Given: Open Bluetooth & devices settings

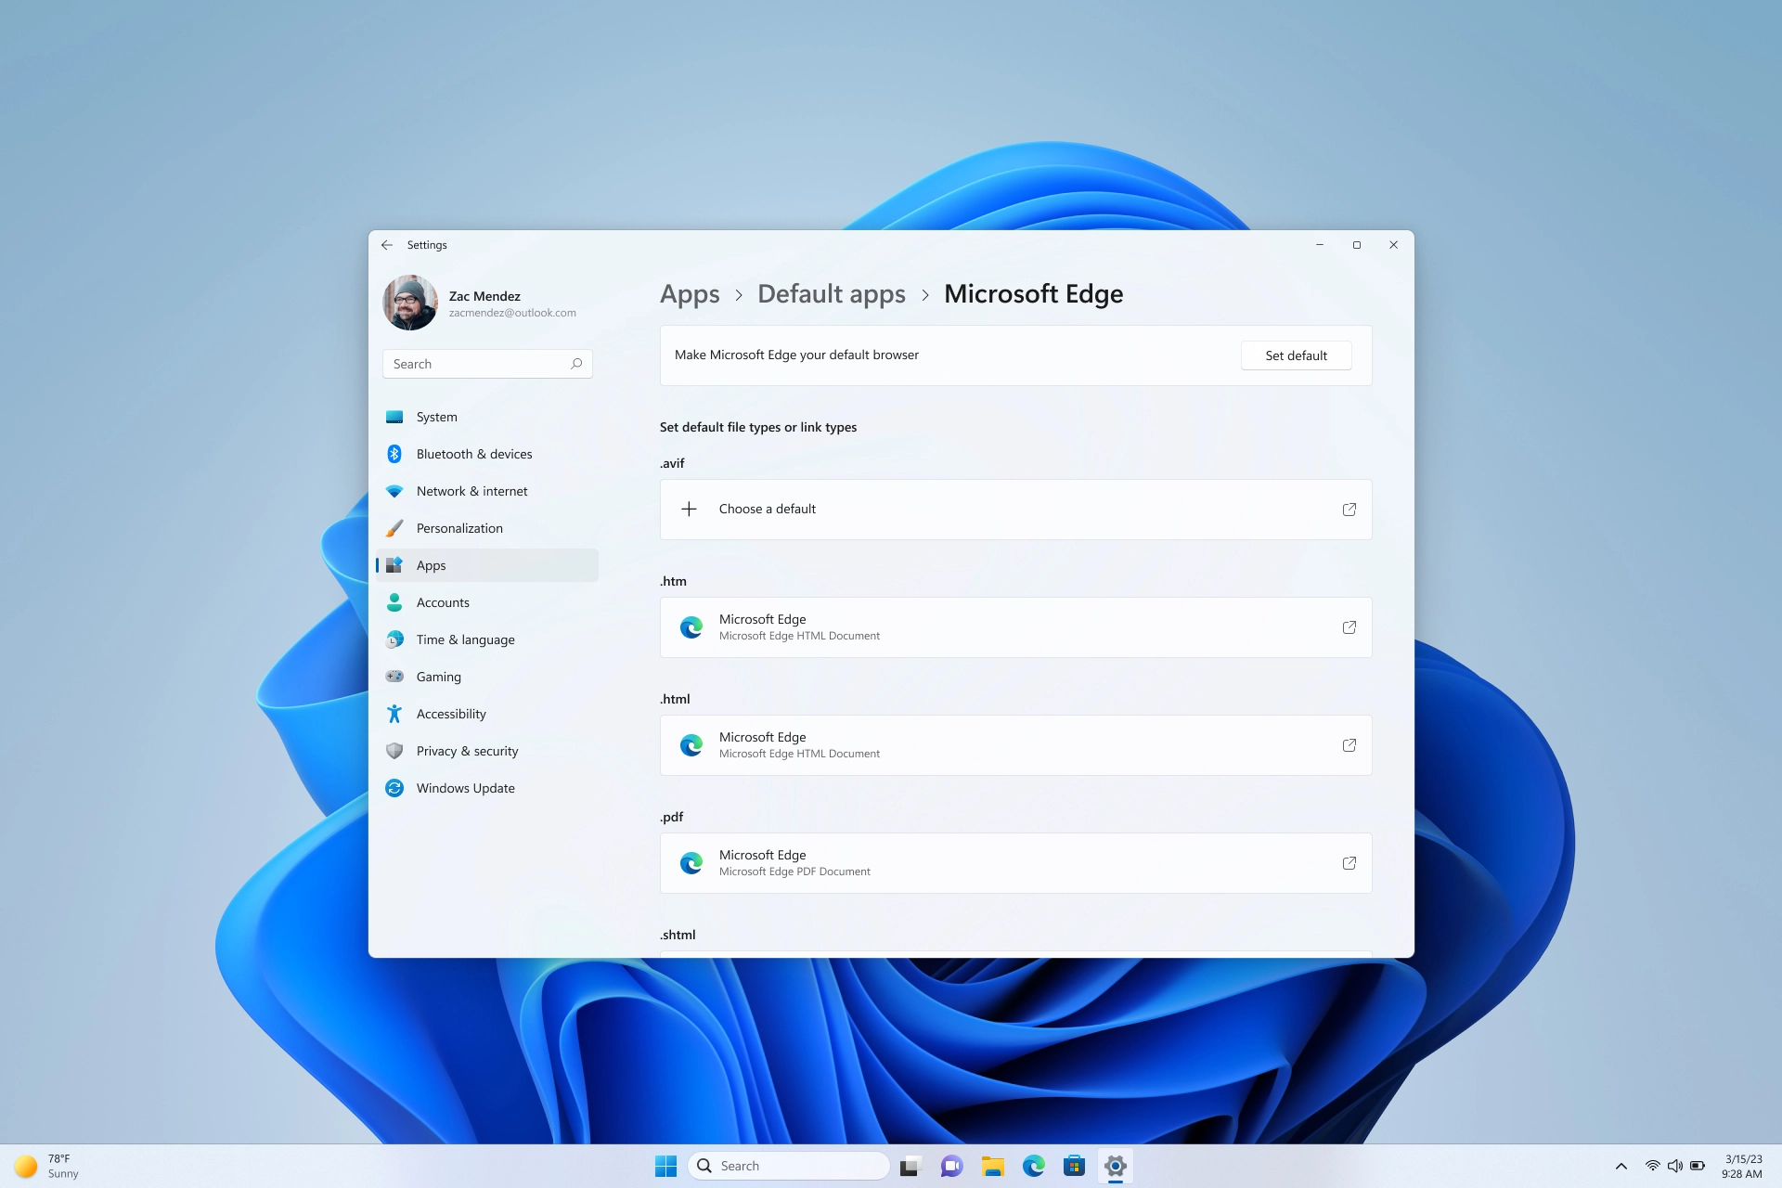Looking at the screenshot, I should point(473,454).
